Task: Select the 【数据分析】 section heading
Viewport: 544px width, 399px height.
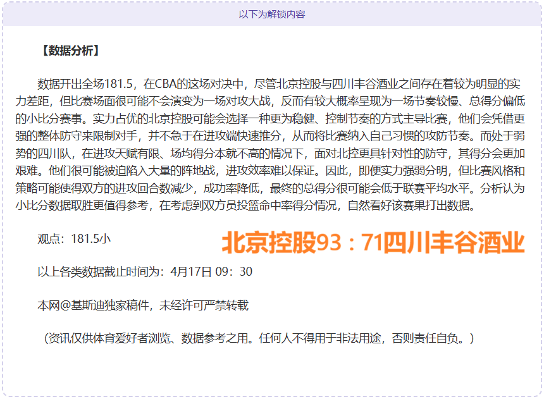Action: (x=70, y=49)
